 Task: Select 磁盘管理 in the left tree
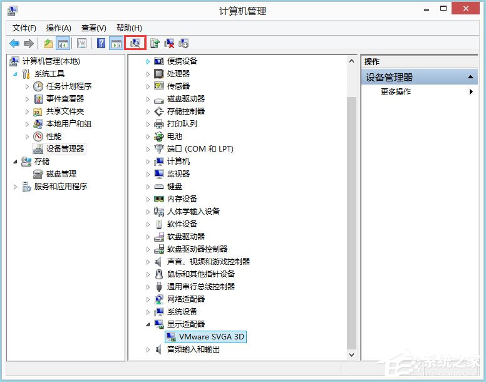(x=61, y=174)
